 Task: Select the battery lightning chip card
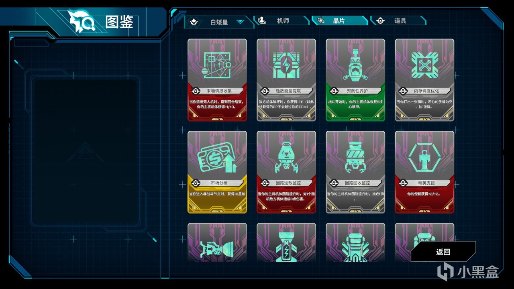pos(286,242)
